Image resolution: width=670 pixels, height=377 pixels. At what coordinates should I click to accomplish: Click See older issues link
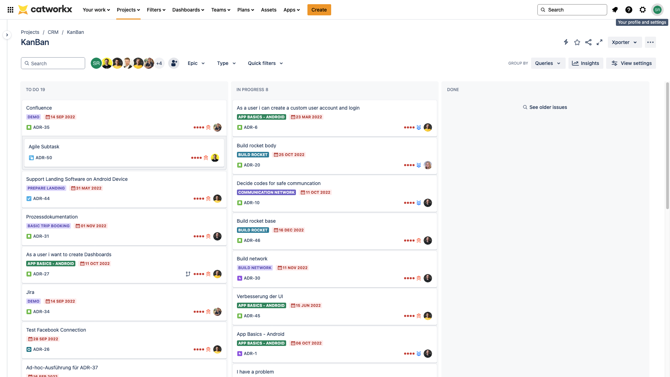pyautogui.click(x=545, y=107)
